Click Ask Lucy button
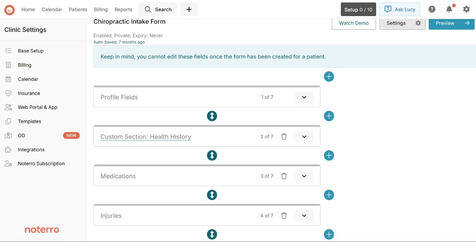 [x=400, y=9]
